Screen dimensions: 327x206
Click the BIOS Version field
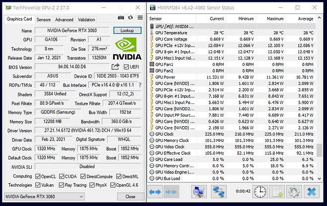[x=72, y=67]
